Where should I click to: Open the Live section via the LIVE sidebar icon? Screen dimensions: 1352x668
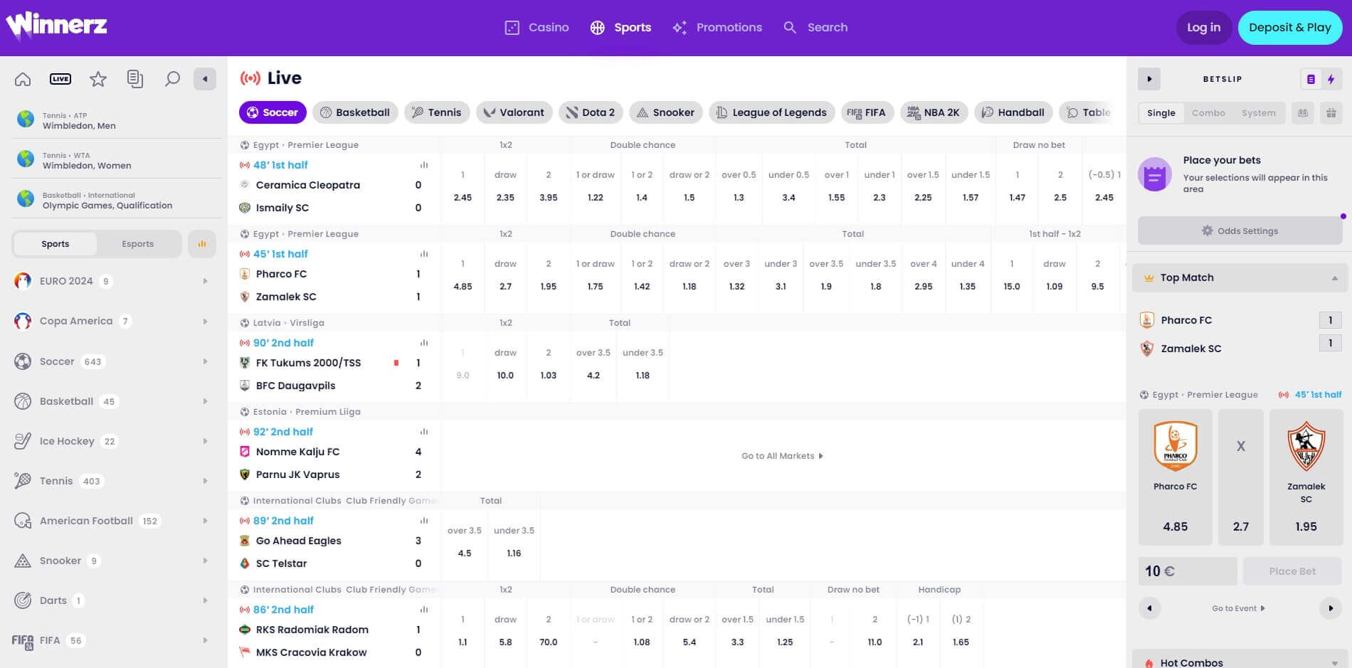(60, 79)
